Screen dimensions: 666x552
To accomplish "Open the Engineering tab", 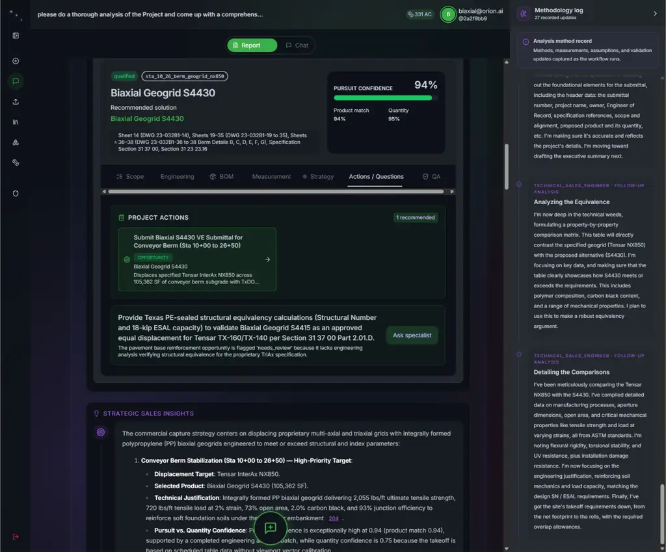I will [177, 177].
